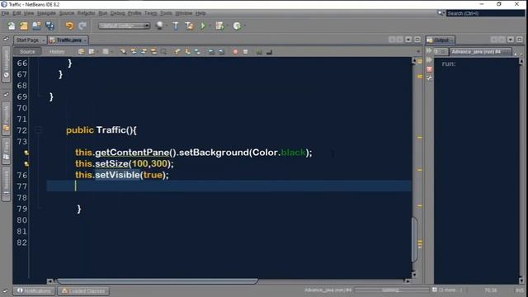Click the Undo arrow icon
The width and height of the screenshot is (528, 297).
point(69,26)
